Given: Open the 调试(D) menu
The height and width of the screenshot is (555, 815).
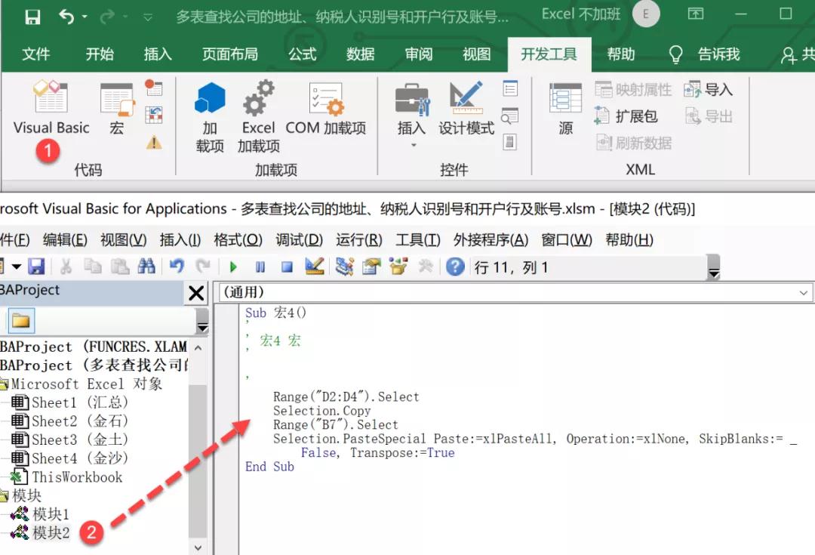Looking at the screenshot, I should tap(297, 240).
